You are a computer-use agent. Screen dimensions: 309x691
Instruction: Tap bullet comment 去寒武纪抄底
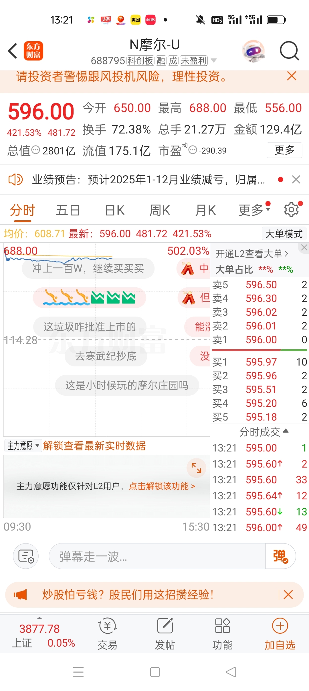(106, 356)
